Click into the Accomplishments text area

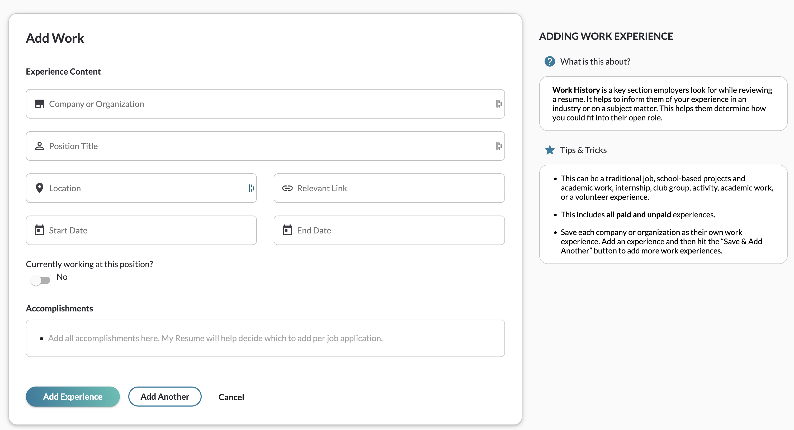265,338
